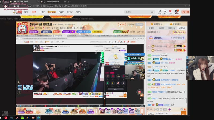214x120 pixels.
Task: Click the streamer XDD avatar
Action: pyautogui.click(x=22, y=28)
